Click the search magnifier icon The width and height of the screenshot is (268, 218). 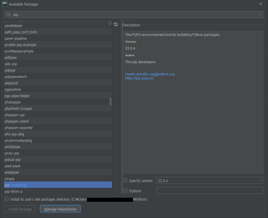8,14
